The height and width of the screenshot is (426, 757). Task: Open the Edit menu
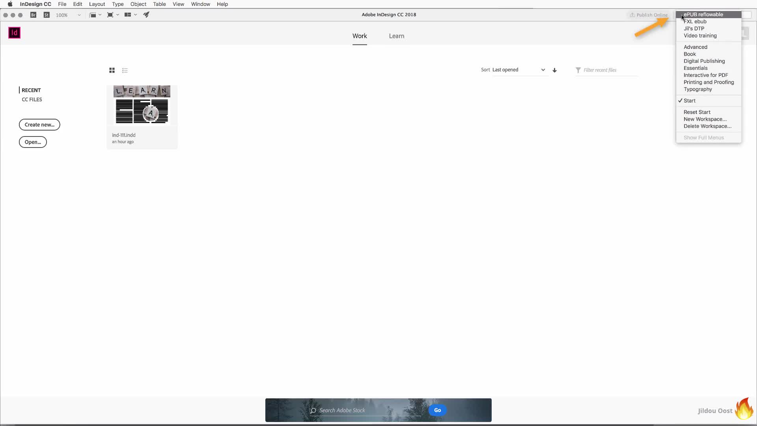click(78, 4)
